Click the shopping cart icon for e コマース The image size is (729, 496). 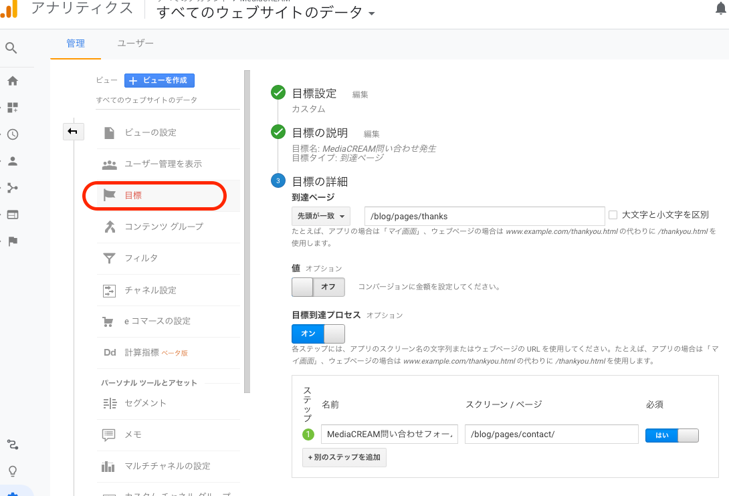pos(108,322)
